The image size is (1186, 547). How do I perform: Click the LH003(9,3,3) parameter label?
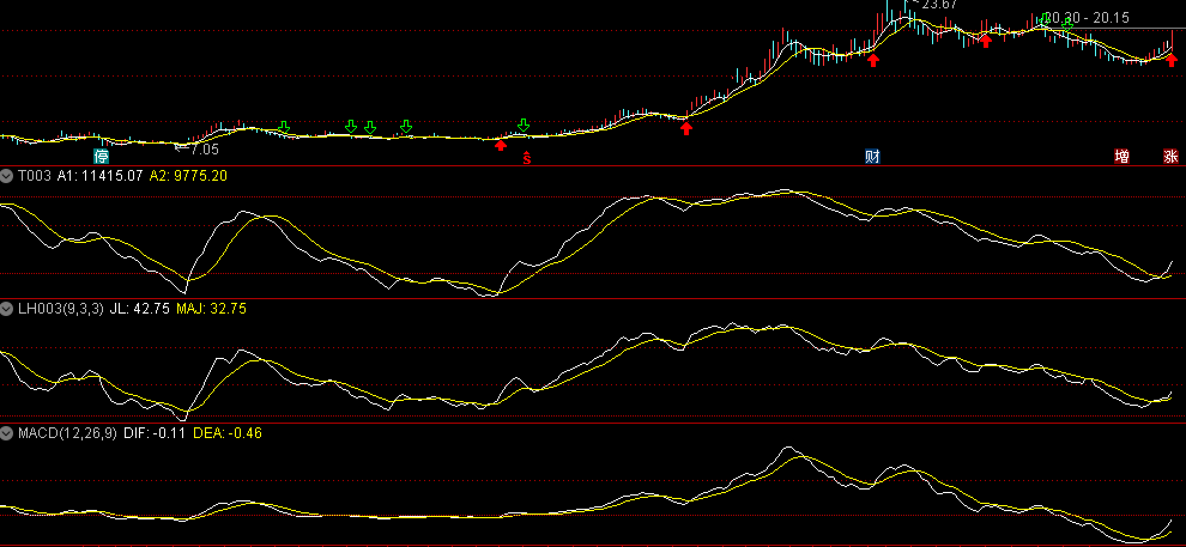point(61,309)
